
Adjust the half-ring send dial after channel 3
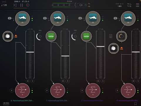(74, 37)
